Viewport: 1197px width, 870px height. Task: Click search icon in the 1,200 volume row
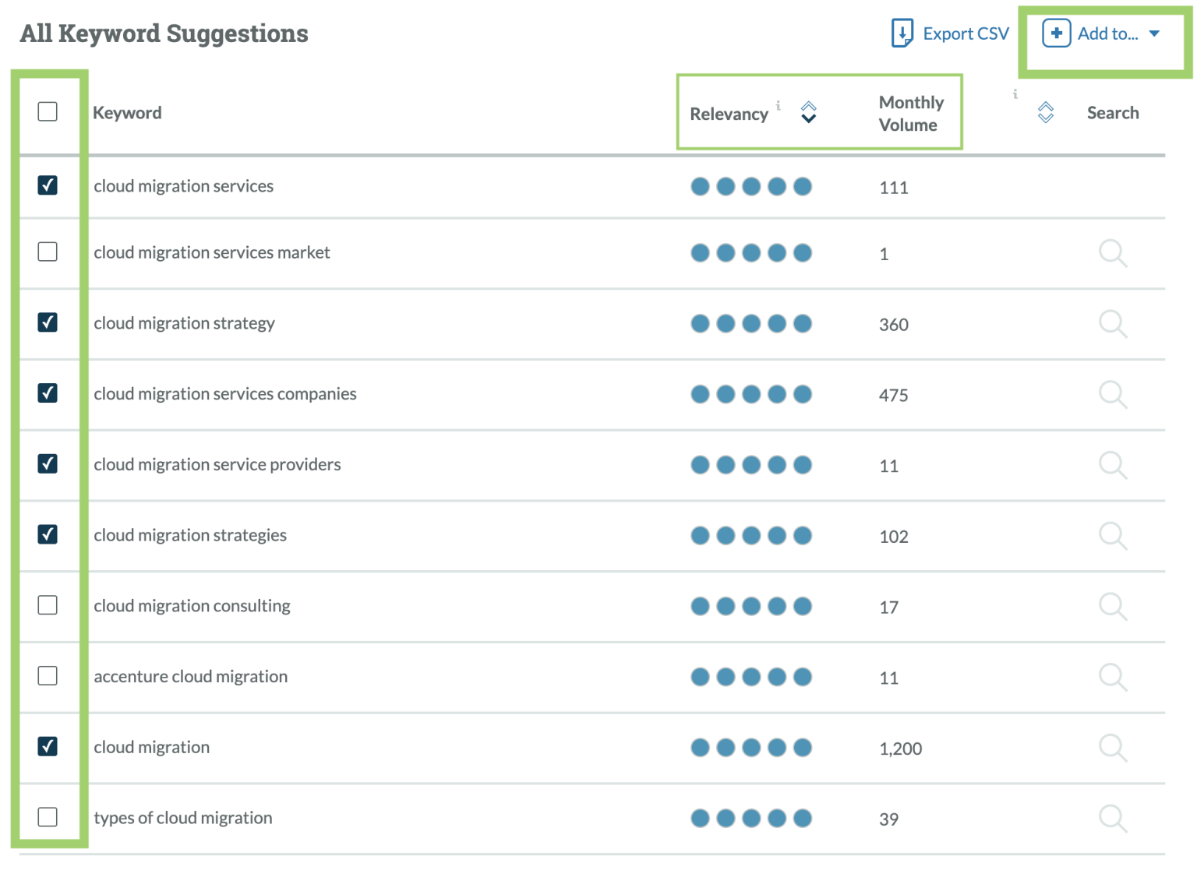tap(1113, 748)
